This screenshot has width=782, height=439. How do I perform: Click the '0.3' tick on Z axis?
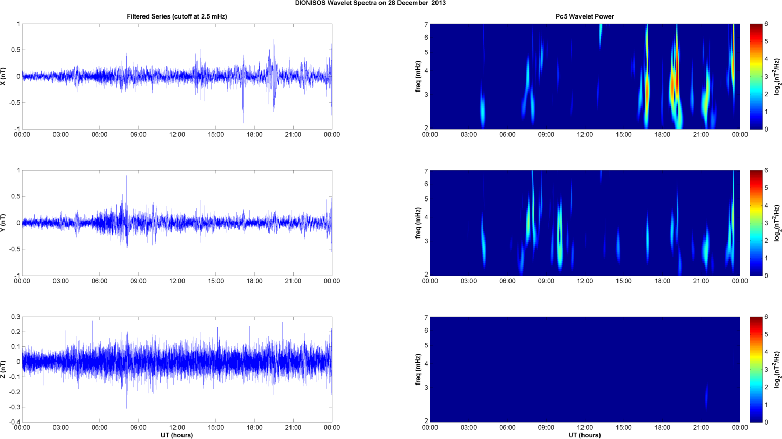click(15, 317)
